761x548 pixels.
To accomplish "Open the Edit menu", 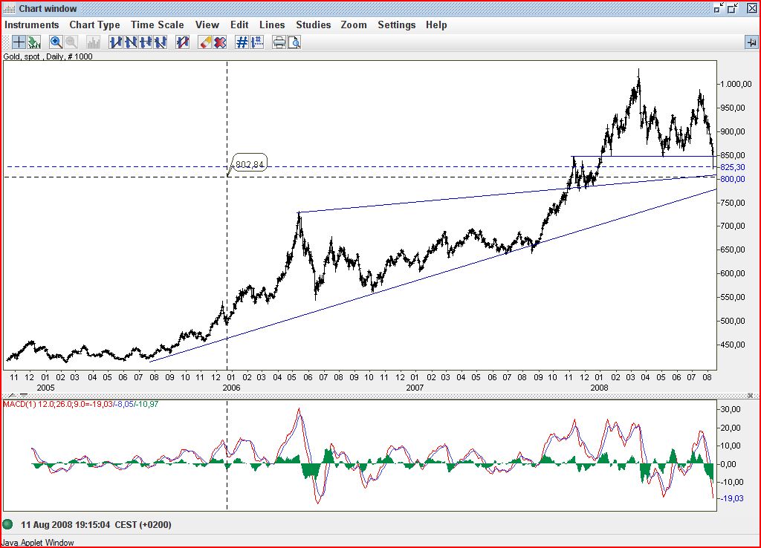I will click(239, 25).
